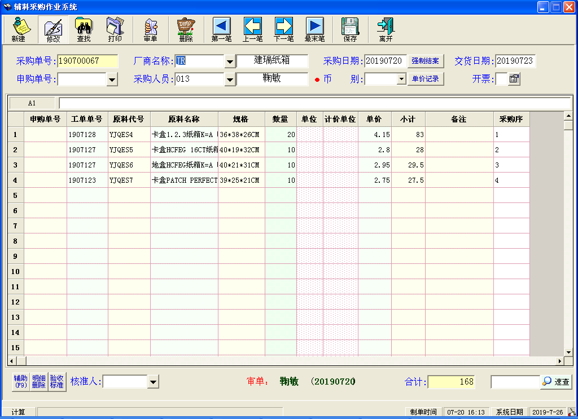Click the grid's vertical scrollbar down arrow

(568, 352)
